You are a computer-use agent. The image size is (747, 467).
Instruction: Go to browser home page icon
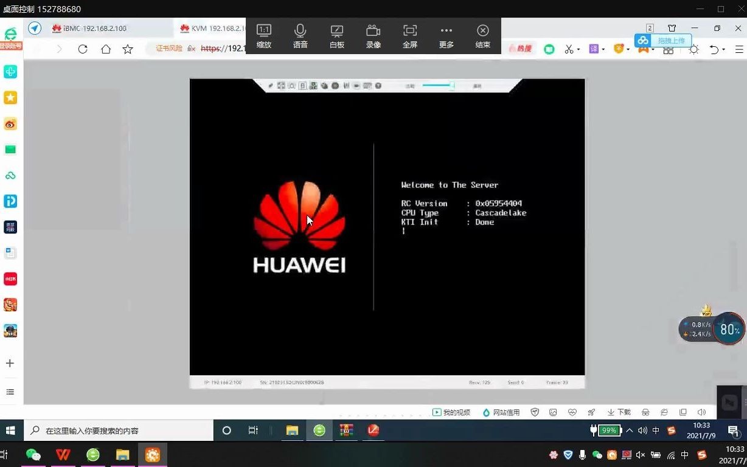tap(106, 49)
